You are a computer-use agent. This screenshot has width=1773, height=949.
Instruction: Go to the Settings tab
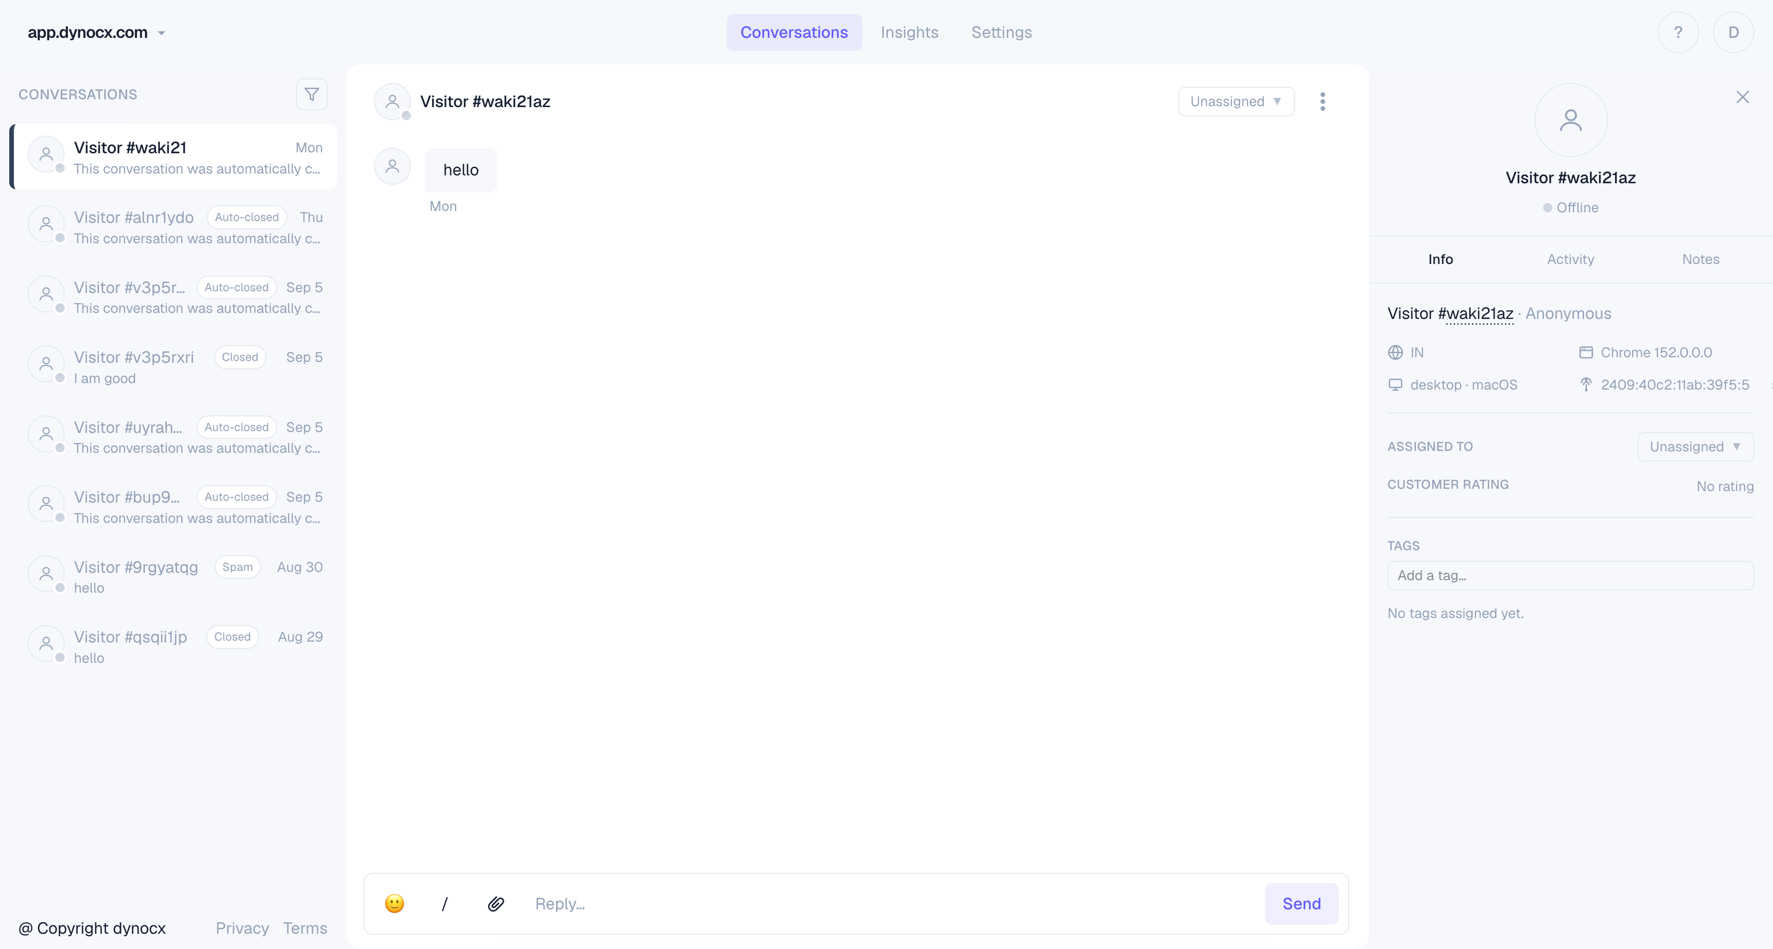[x=1001, y=32]
